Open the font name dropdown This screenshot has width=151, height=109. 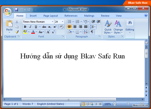[53, 22]
